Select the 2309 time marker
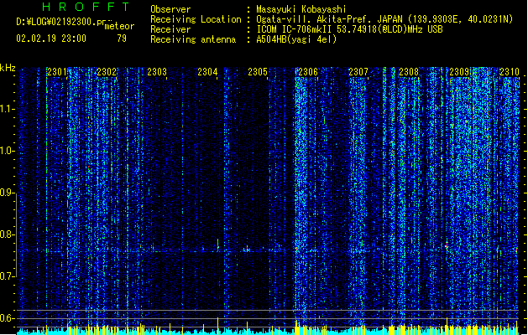528x335 pixels. pos(459,72)
